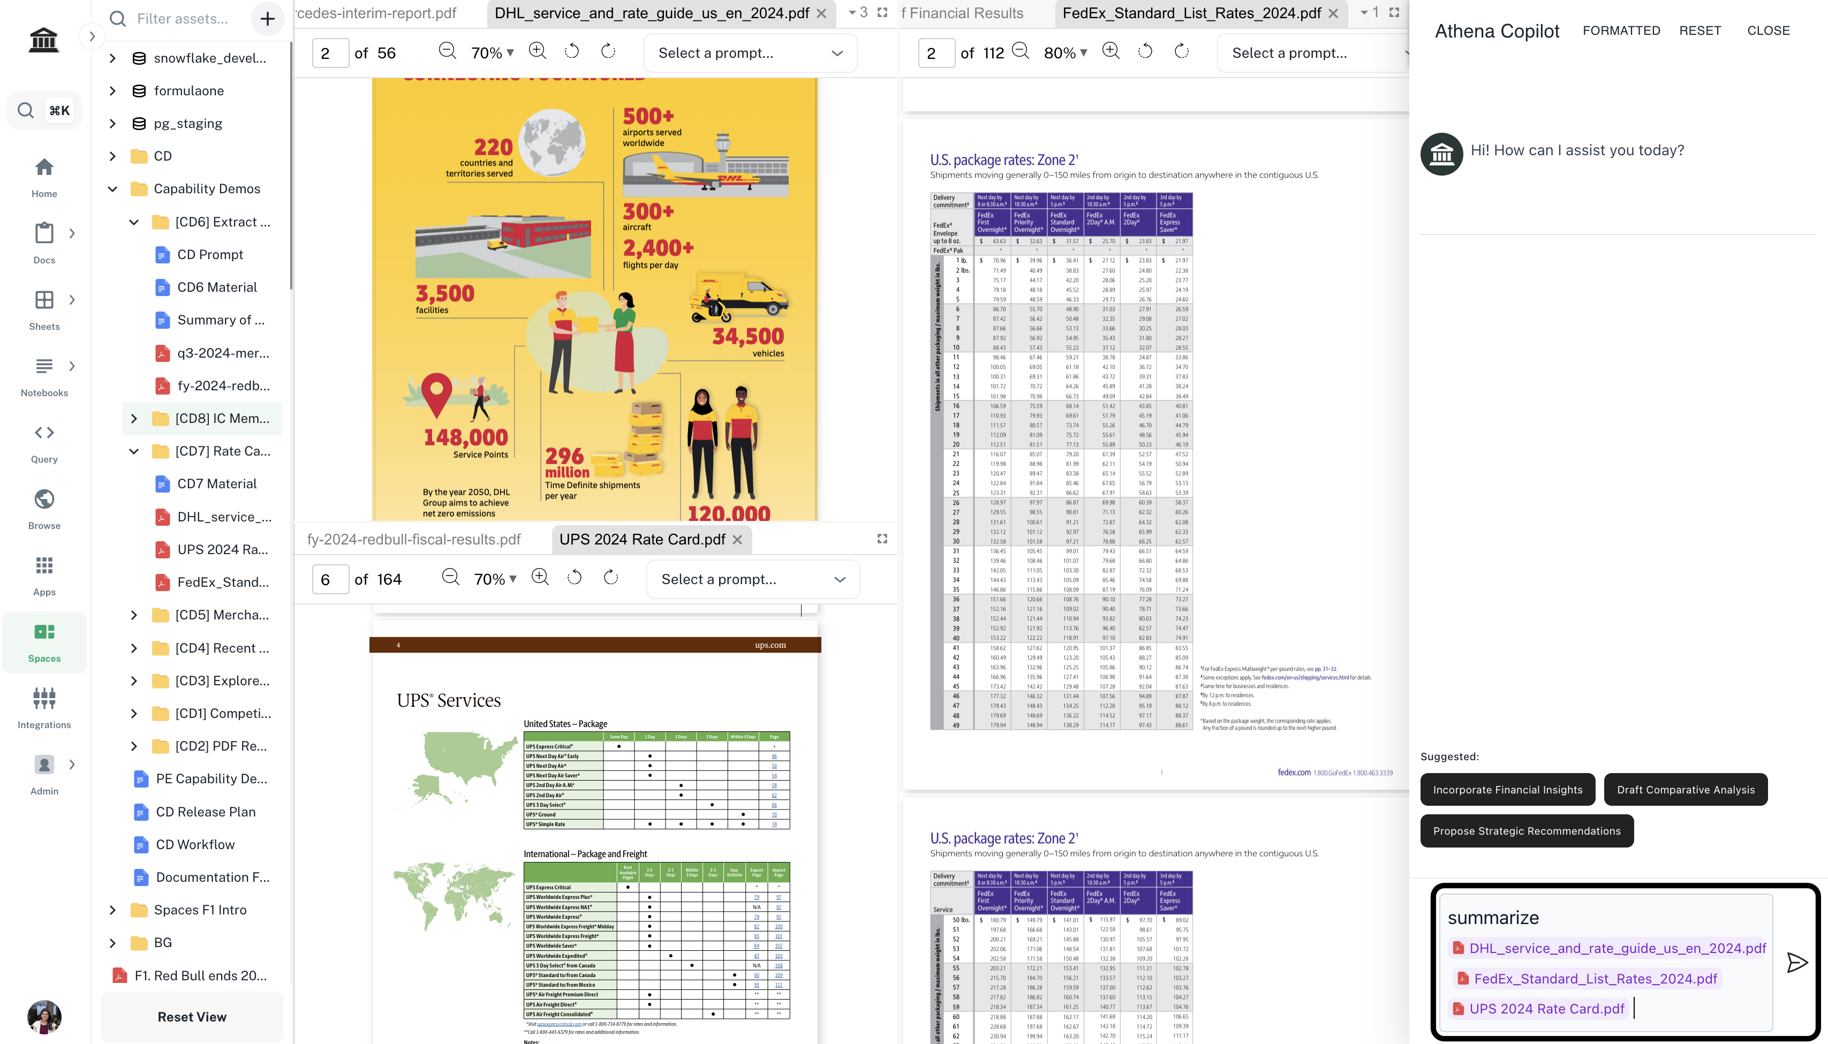The height and width of the screenshot is (1044, 1828).
Task: Switch to Financial Results tab
Action: 963,13
